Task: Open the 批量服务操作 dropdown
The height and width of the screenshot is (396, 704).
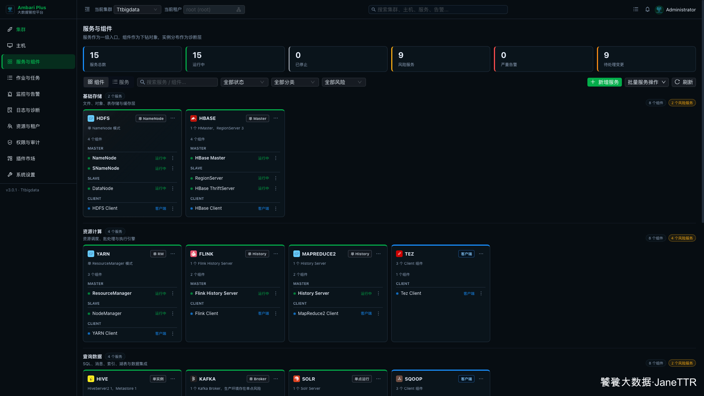Action: pos(647,82)
